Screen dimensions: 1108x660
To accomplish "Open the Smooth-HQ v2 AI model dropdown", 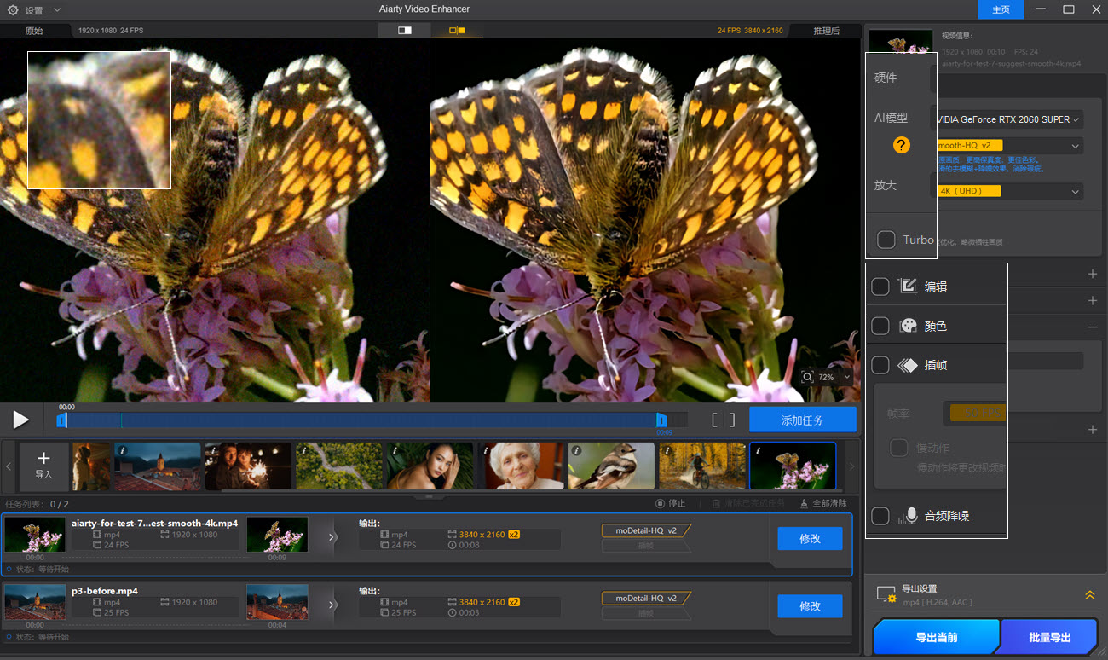I will [1009, 146].
